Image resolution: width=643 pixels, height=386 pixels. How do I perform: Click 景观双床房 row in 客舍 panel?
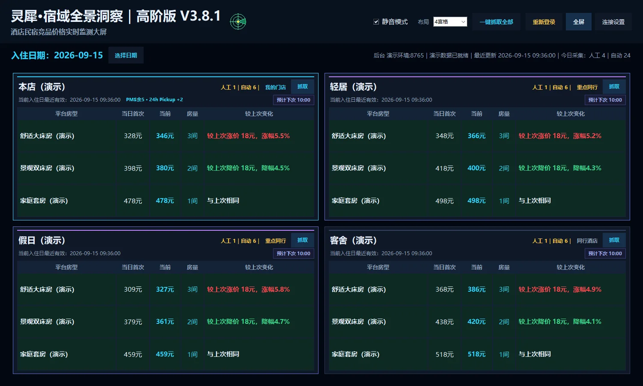pos(477,322)
